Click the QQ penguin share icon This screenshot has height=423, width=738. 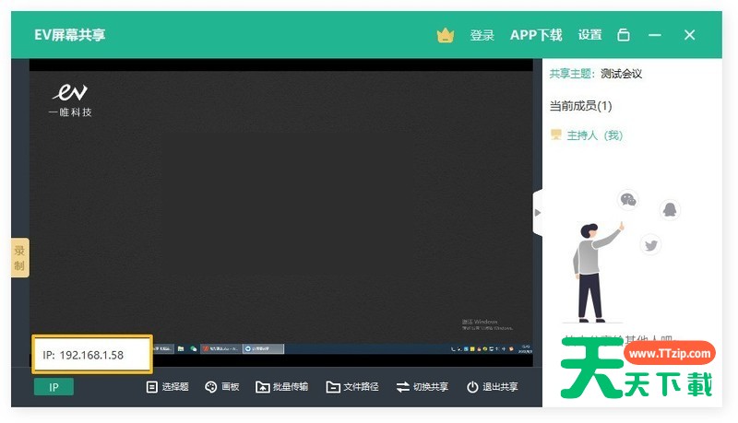[x=670, y=209]
